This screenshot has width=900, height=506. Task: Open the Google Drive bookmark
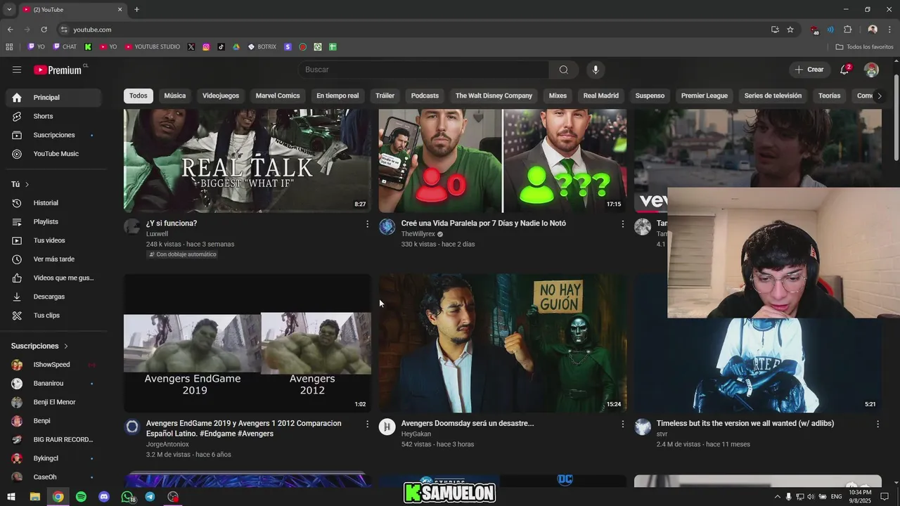(x=236, y=47)
